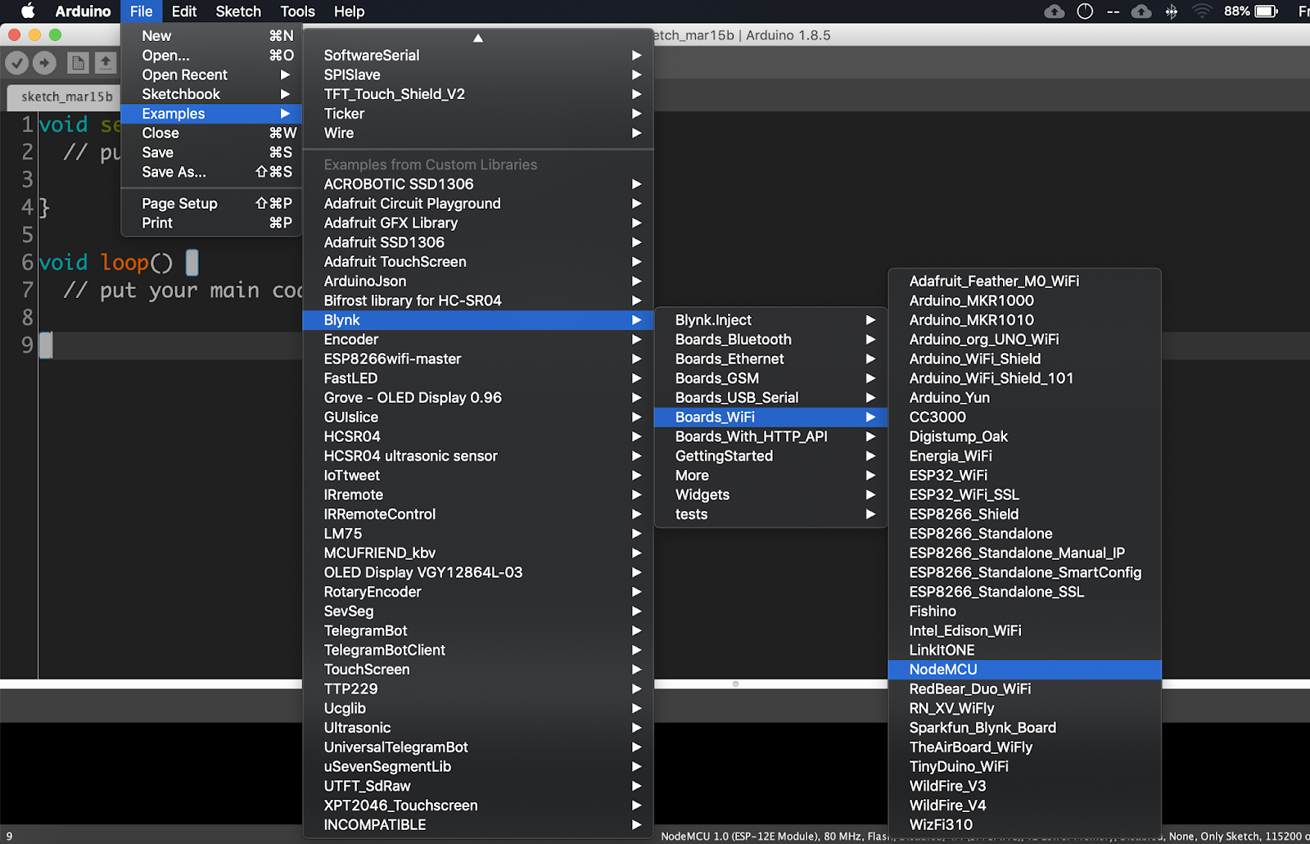Click the battery 88% text
The image size is (1310, 844).
(1236, 11)
